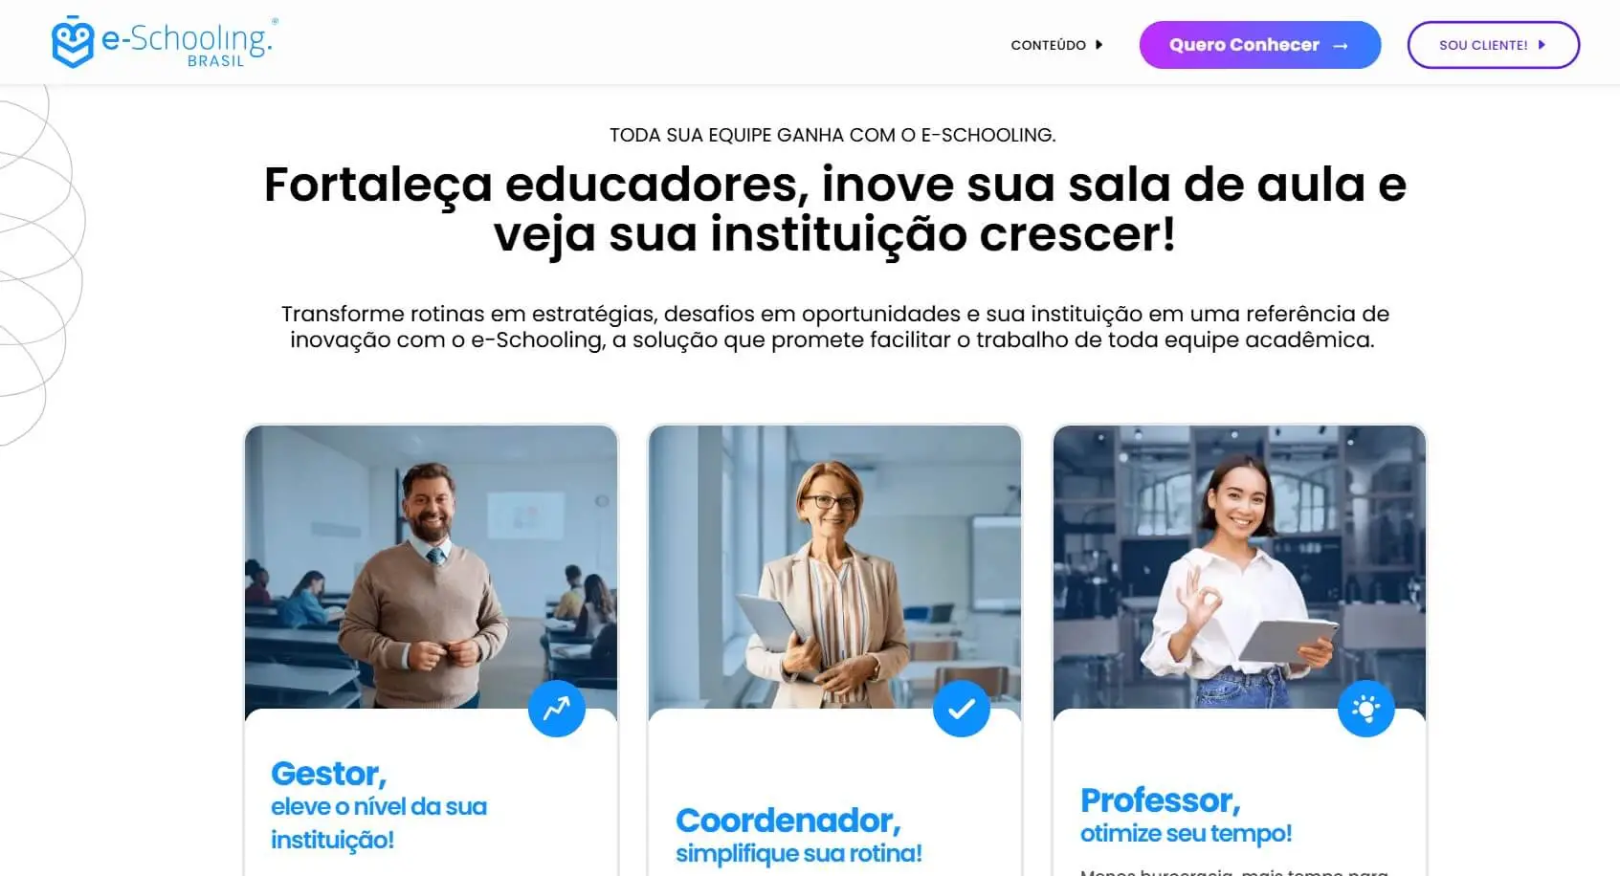
Task: Select the Coordenador card photo
Action: (x=835, y=567)
